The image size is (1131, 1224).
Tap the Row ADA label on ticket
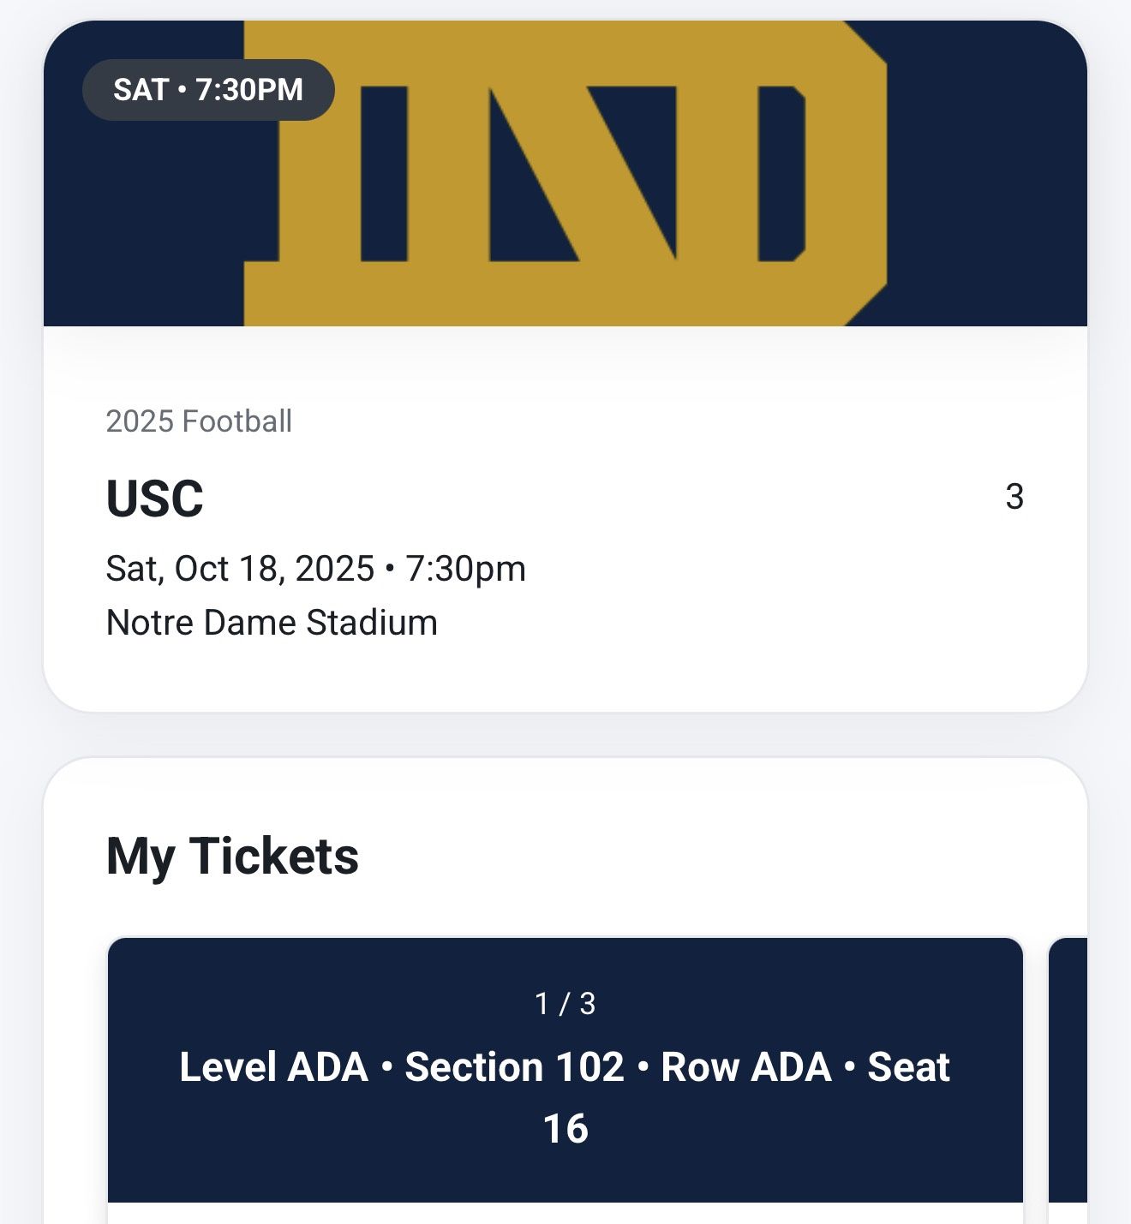click(746, 1067)
